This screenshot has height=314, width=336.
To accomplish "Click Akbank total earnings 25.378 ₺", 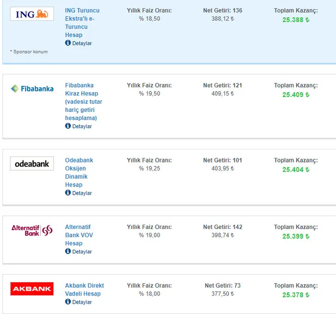I will click(296, 295).
